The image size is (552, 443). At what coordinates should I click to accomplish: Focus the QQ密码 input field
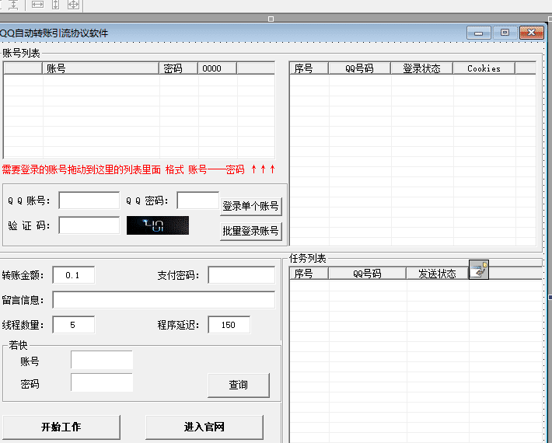[197, 201]
